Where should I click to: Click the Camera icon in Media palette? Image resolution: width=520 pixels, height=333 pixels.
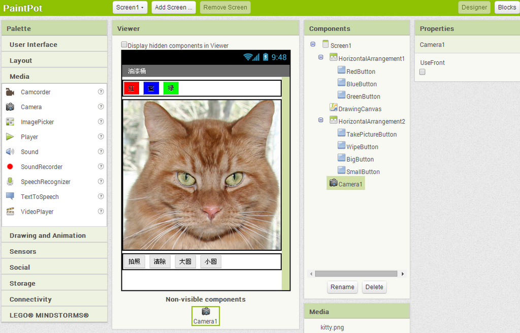tap(10, 107)
